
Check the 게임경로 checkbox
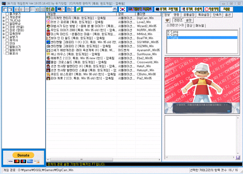click(7, 17)
